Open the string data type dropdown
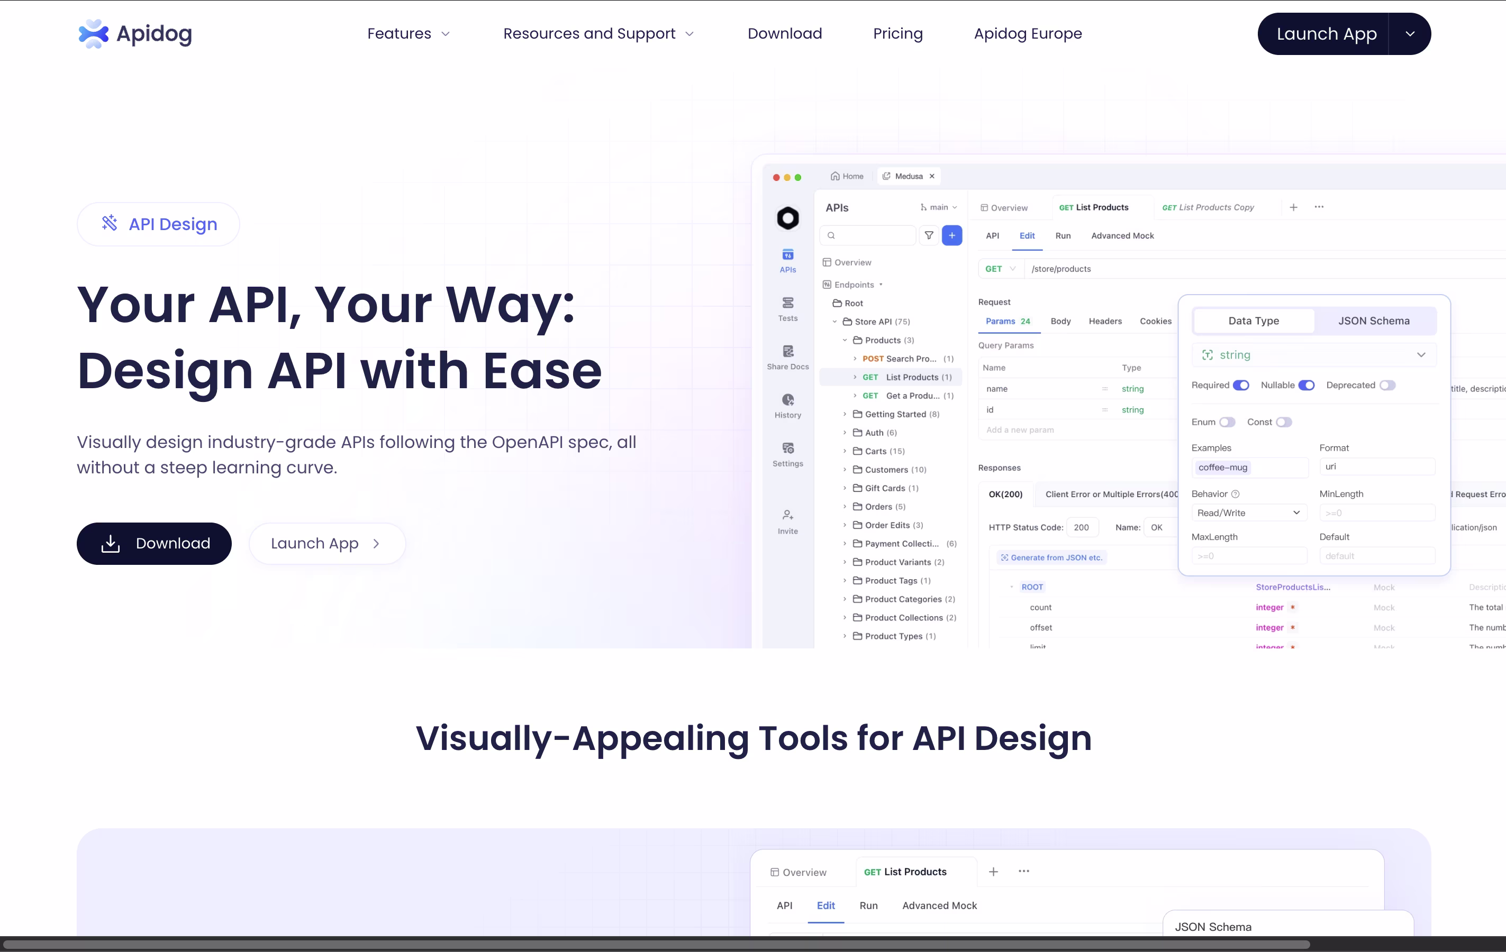This screenshot has width=1506, height=952. 1313,355
